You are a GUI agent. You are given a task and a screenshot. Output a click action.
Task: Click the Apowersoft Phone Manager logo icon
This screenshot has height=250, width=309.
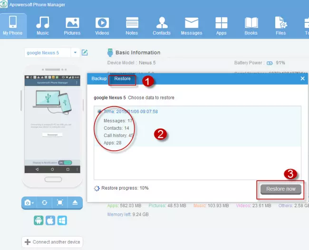(3, 4)
